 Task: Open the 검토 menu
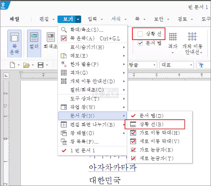(x=182, y=19)
